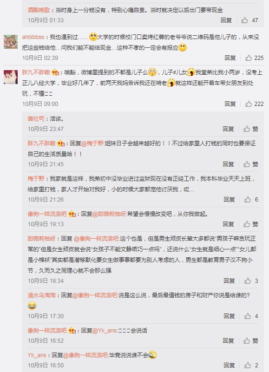The height and width of the screenshot is (372, 269).
Task: Open ahblbbss user avatar
Action: (x=11, y=42)
